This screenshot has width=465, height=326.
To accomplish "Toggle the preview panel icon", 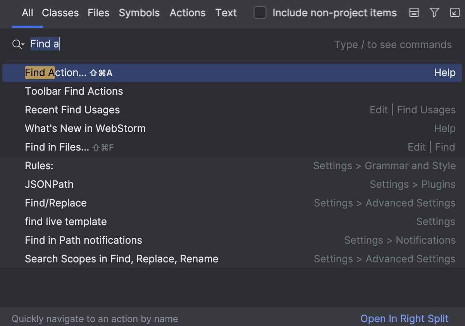I will (414, 12).
